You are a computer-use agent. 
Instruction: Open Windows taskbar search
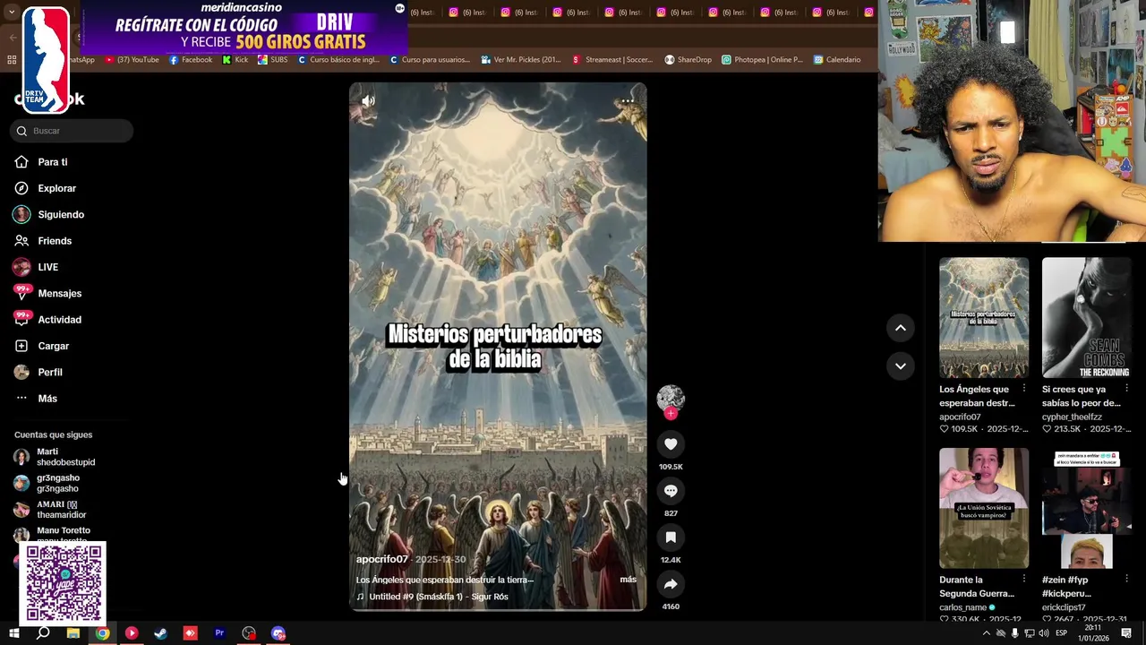[x=43, y=633]
